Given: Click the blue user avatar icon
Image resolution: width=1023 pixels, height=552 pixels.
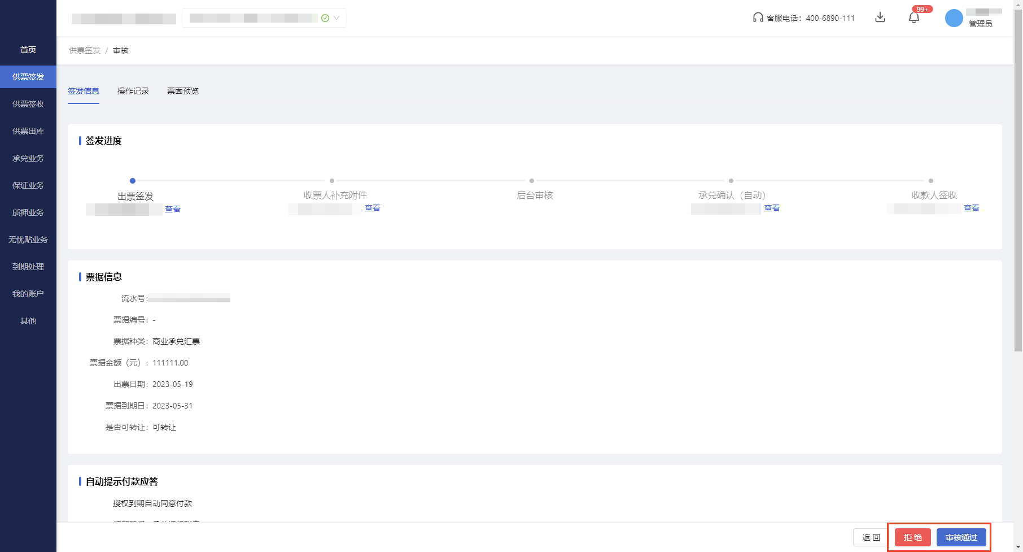Looking at the screenshot, I should click(954, 18).
